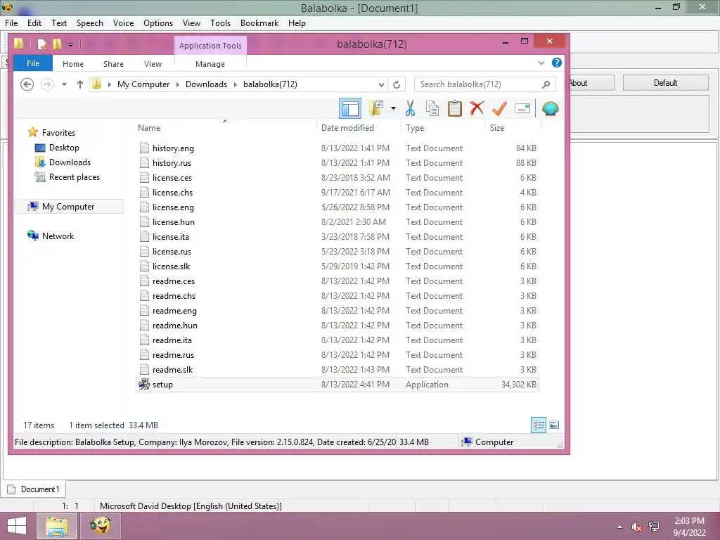Switch to the Home ribbon tab

pyautogui.click(x=73, y=64)
